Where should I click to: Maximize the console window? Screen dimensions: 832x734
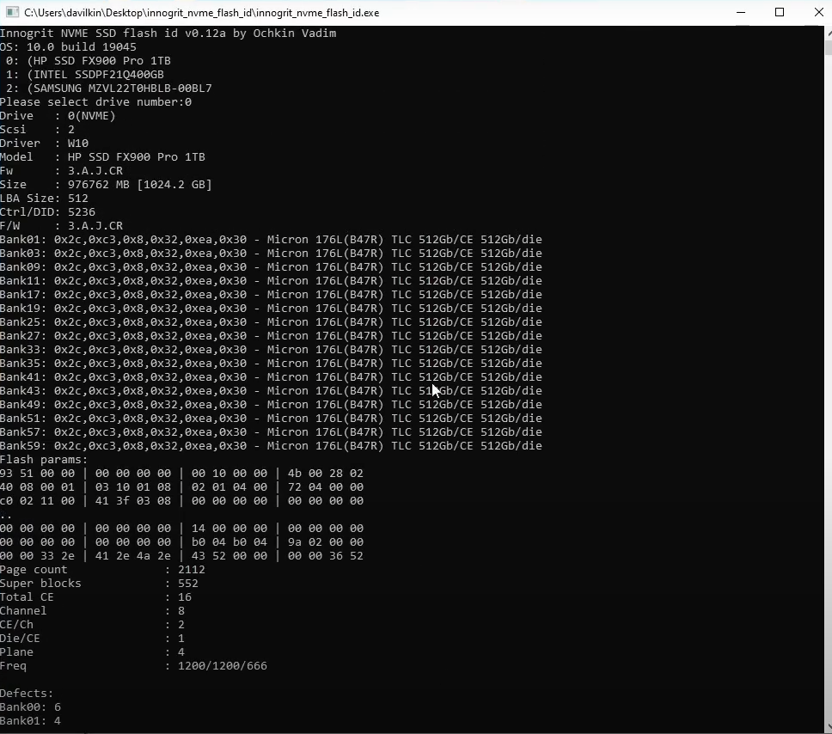pyautogui.click(x=780, y=12)
